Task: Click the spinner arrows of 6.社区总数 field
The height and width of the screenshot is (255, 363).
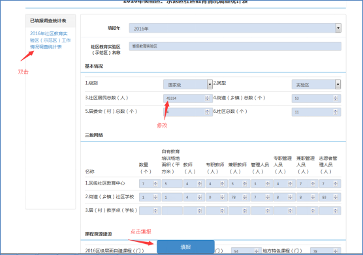Action: (336, 112)
